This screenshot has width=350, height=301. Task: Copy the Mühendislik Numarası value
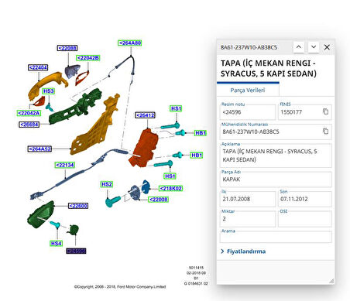(x=325, y=131)
